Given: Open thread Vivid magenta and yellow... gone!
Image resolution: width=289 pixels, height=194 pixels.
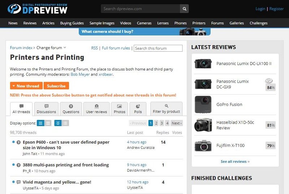Looking at the screenshot, I should coord(57,182).
